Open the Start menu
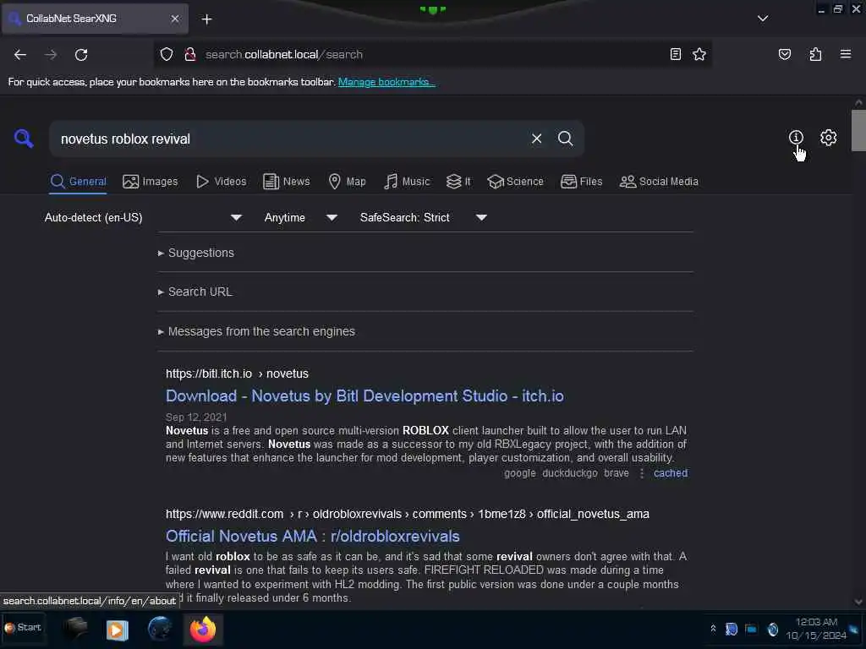Image resolution: width=866 pixels, height=649 pixels. [23, 628]
